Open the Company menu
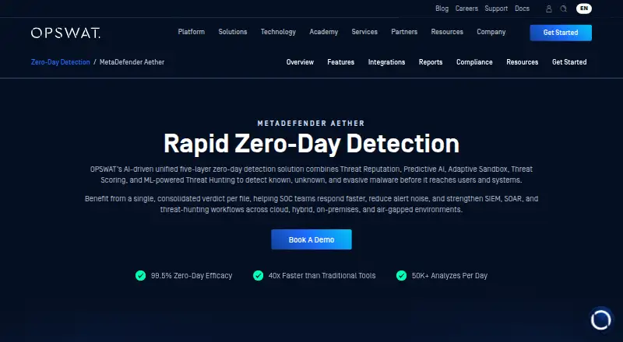This screenshot has height=342, width=623. tap(491, 32)
